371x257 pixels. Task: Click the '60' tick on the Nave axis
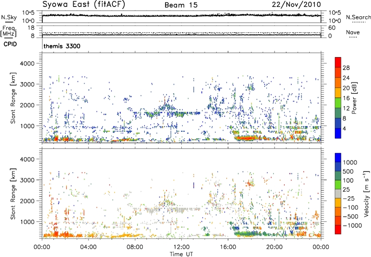tap(332, 28)
